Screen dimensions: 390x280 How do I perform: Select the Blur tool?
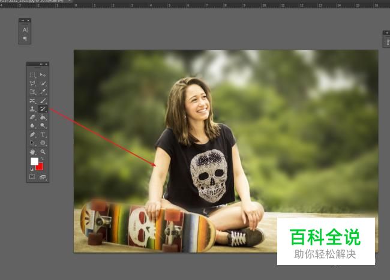[x=32, y=126]
